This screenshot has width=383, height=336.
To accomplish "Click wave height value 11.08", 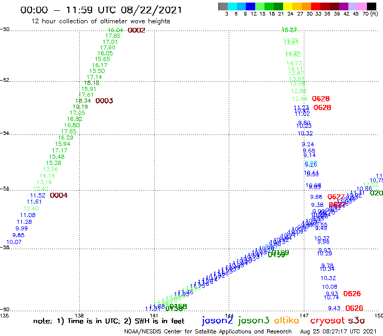I will coord(28,215).
